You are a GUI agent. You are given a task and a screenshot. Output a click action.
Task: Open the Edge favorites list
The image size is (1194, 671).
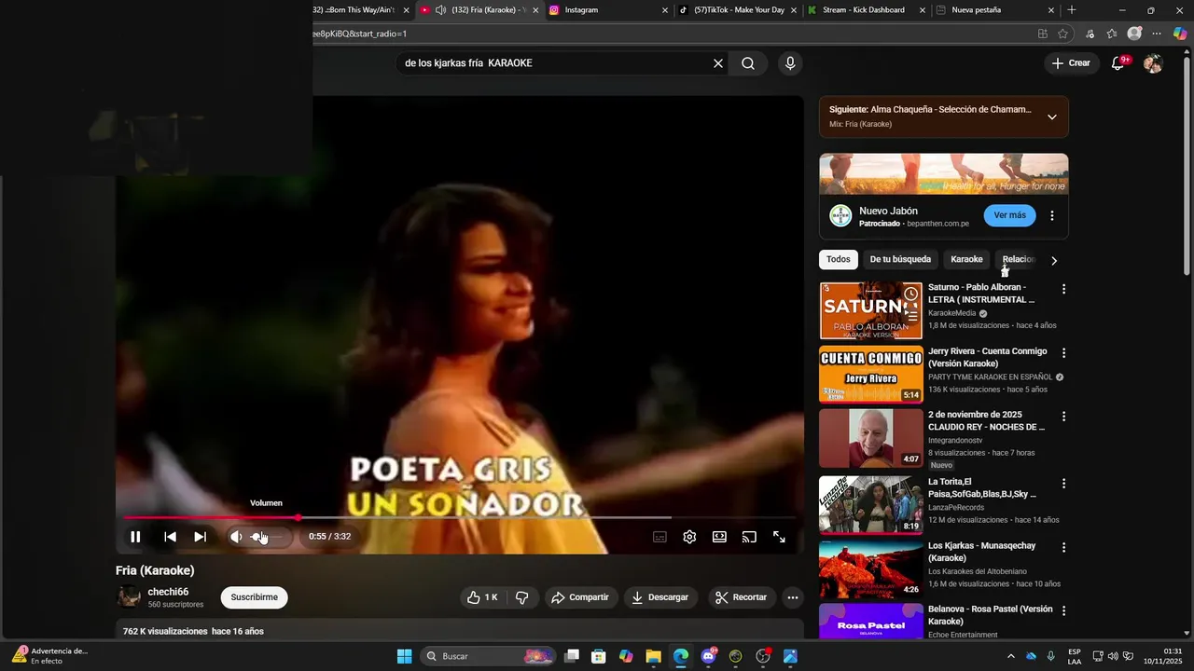click(x=1112, y=34)
